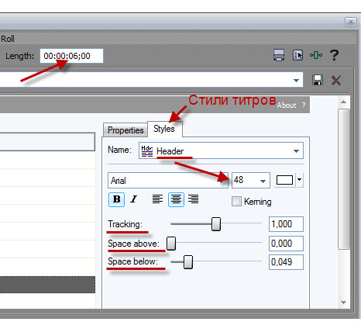
Task: Save preset with floppy disk icon
Action: (318, 80)
